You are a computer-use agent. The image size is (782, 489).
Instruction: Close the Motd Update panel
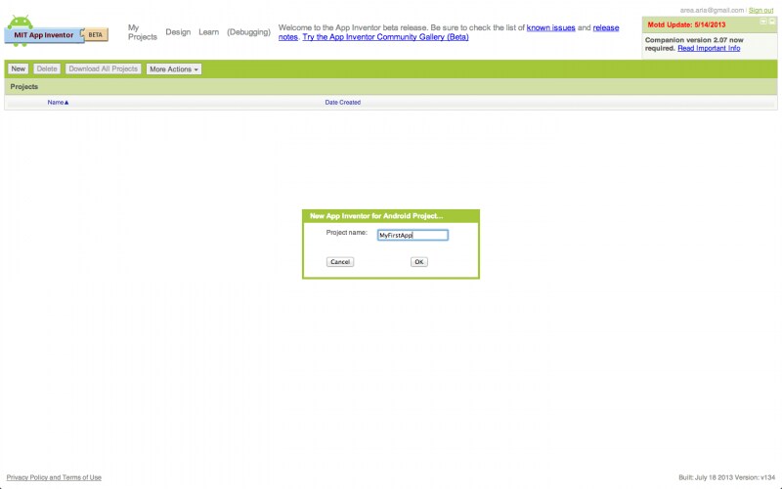772,22
